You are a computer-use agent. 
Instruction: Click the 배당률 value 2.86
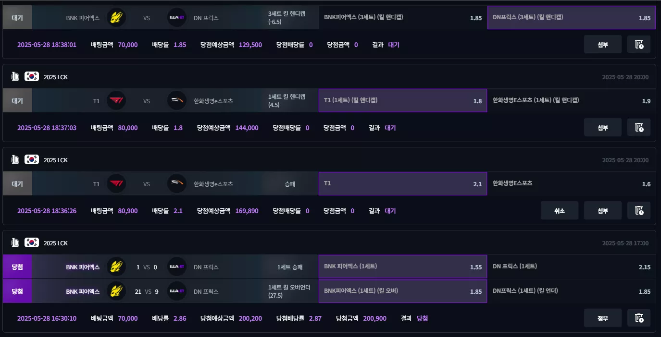tap(180, 318)
